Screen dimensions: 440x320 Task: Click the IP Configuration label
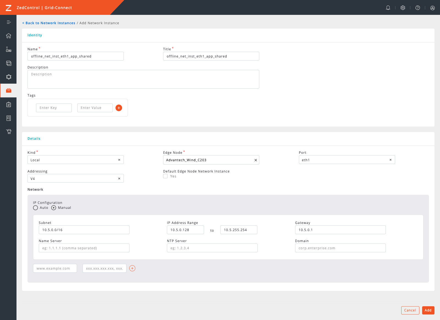(x=48, y=203)
